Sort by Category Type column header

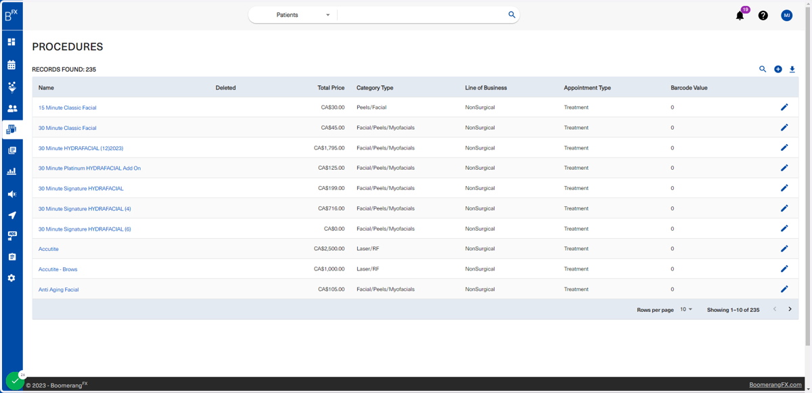(x=375, y=88)
